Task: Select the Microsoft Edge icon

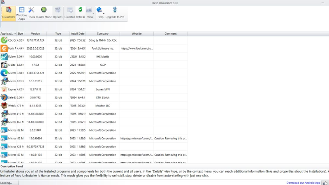Action: pyautogui.click(x=4, y=73)
